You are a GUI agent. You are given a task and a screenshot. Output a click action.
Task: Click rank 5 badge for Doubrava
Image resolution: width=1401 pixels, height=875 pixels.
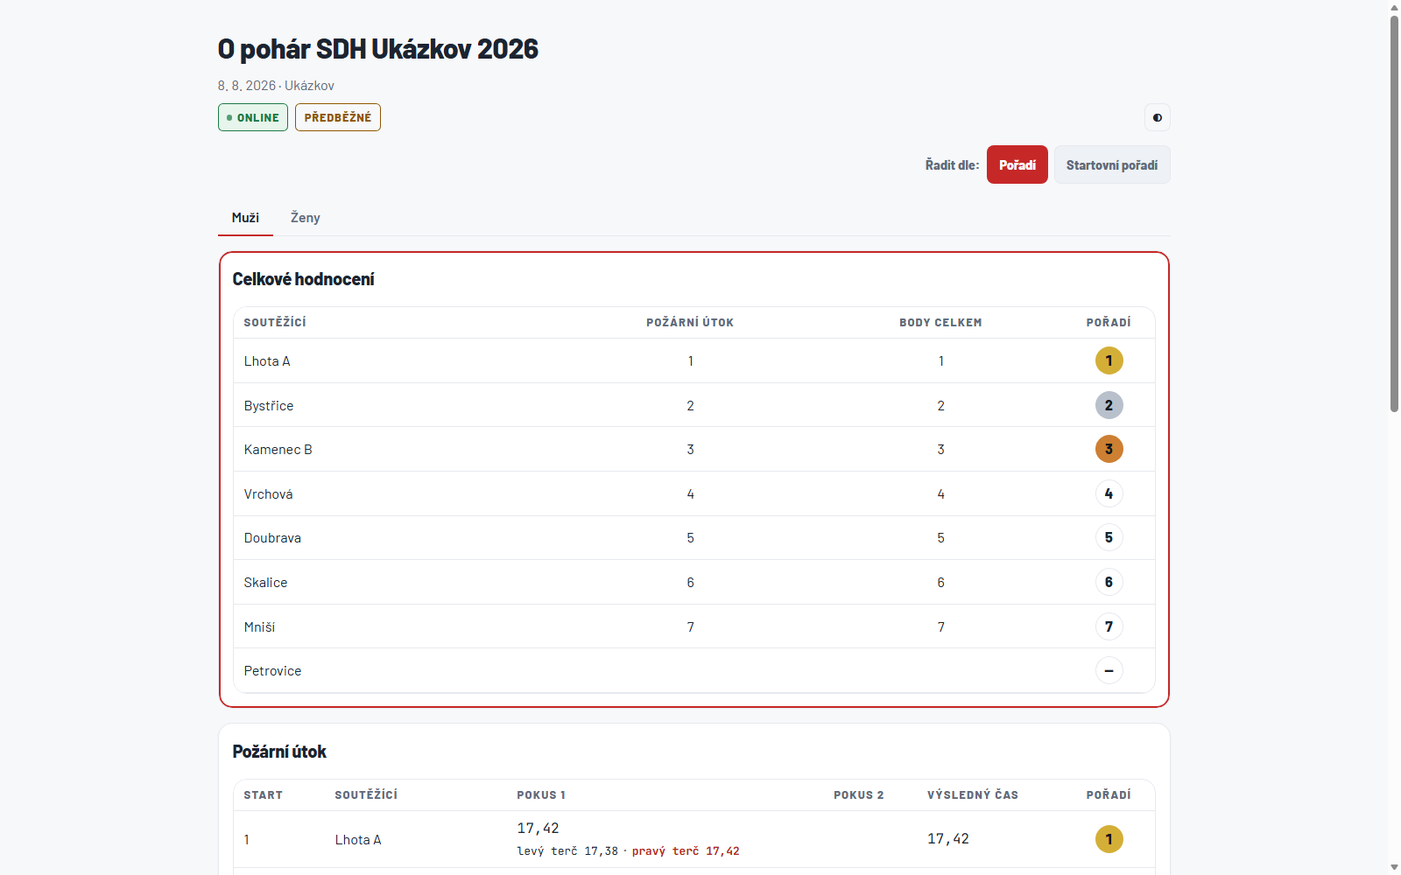(x=1109, y=537)
